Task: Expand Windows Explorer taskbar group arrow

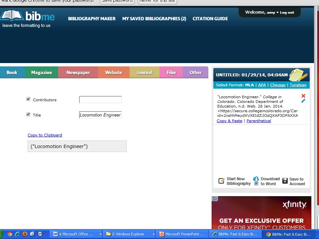Action: [154, 234]
